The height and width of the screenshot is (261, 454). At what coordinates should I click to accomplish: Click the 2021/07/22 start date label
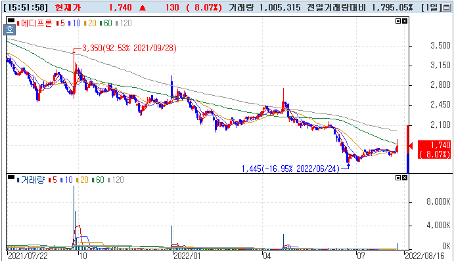(28, 256)
